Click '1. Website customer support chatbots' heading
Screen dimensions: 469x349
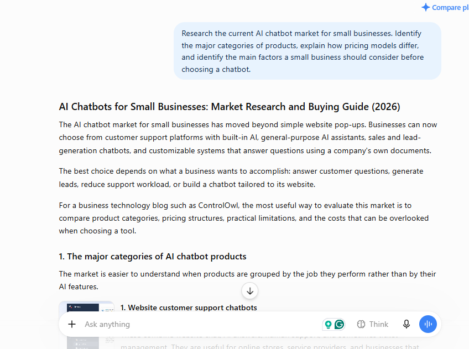click(189, 308)
